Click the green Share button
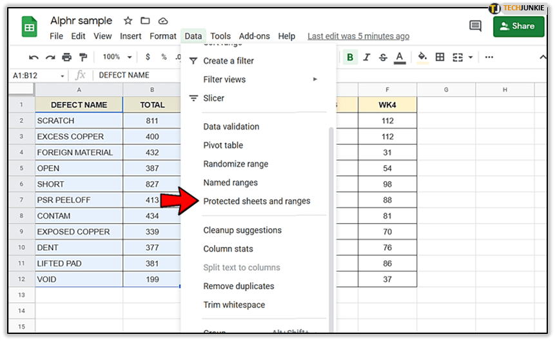 tap(518, 26)
